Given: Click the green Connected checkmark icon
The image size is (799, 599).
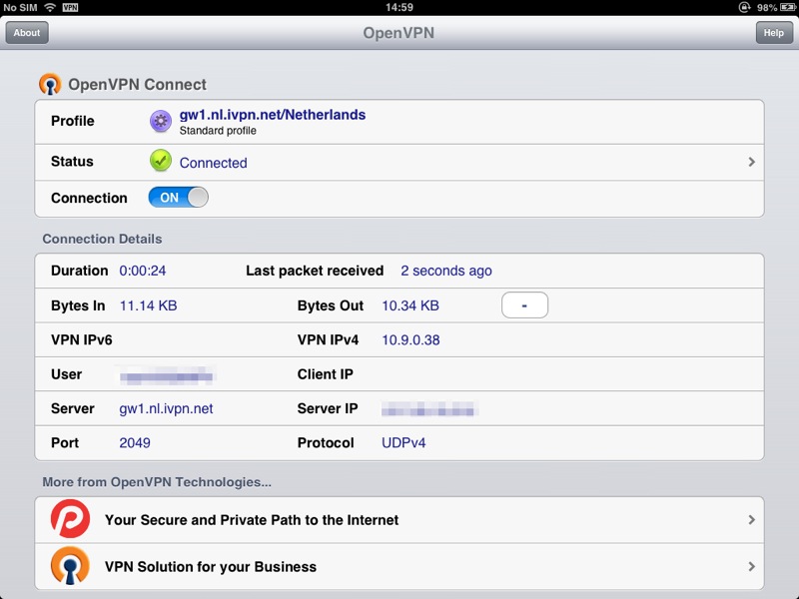Looking at the screenshot, I should pos(161,161).
